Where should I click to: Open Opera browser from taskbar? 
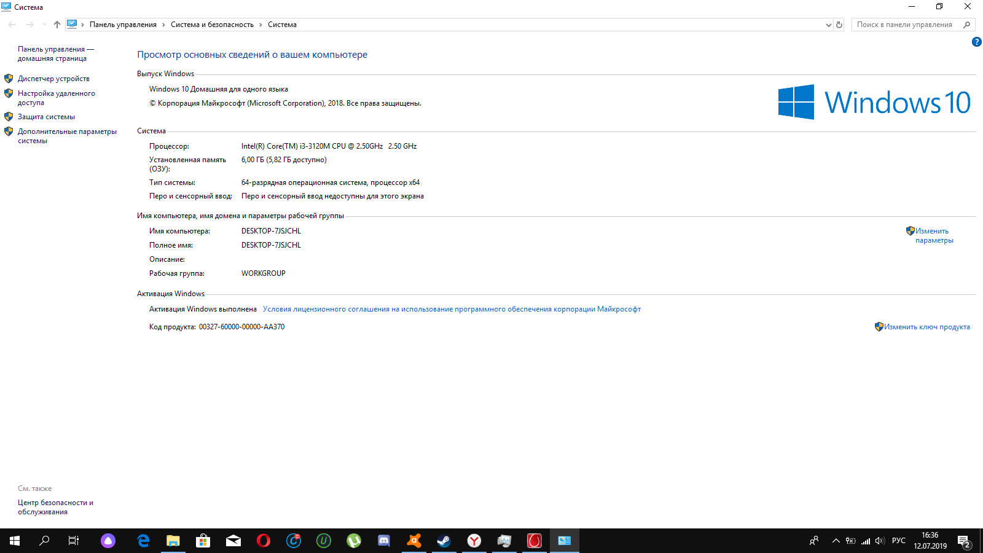264,541
